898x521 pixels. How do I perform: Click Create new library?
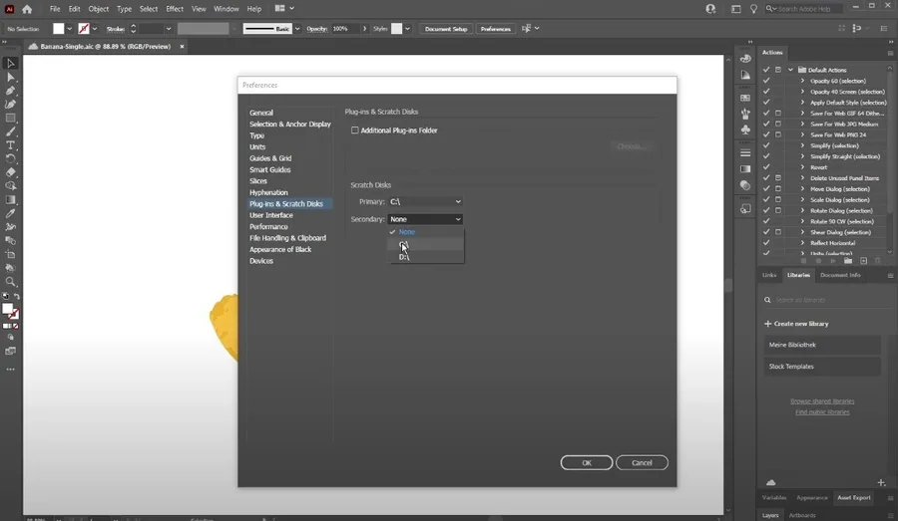pyautogui.click(x=796, y=324)
